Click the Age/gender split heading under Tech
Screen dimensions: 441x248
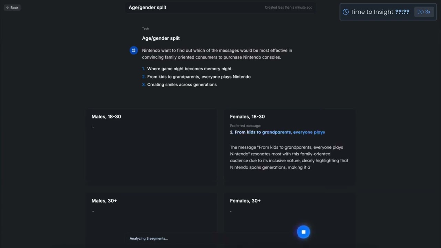coord(161,38)
